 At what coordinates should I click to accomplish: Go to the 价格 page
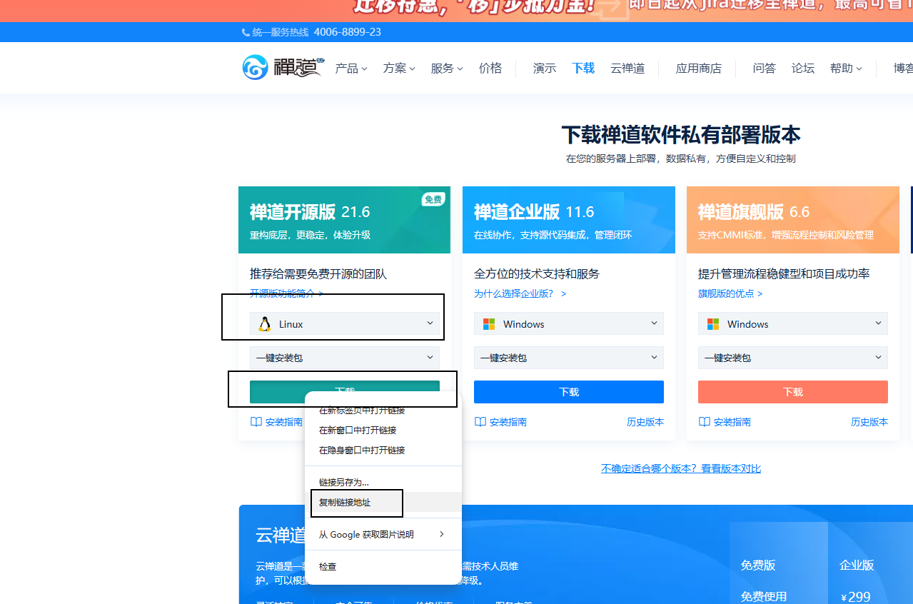490,69
